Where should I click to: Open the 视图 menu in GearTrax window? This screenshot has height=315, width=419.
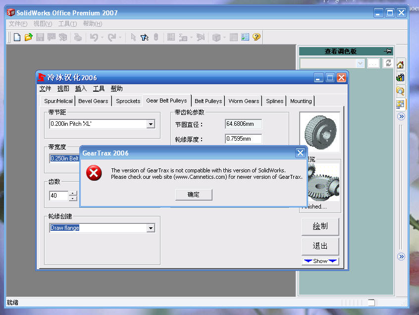pos(63,89)
